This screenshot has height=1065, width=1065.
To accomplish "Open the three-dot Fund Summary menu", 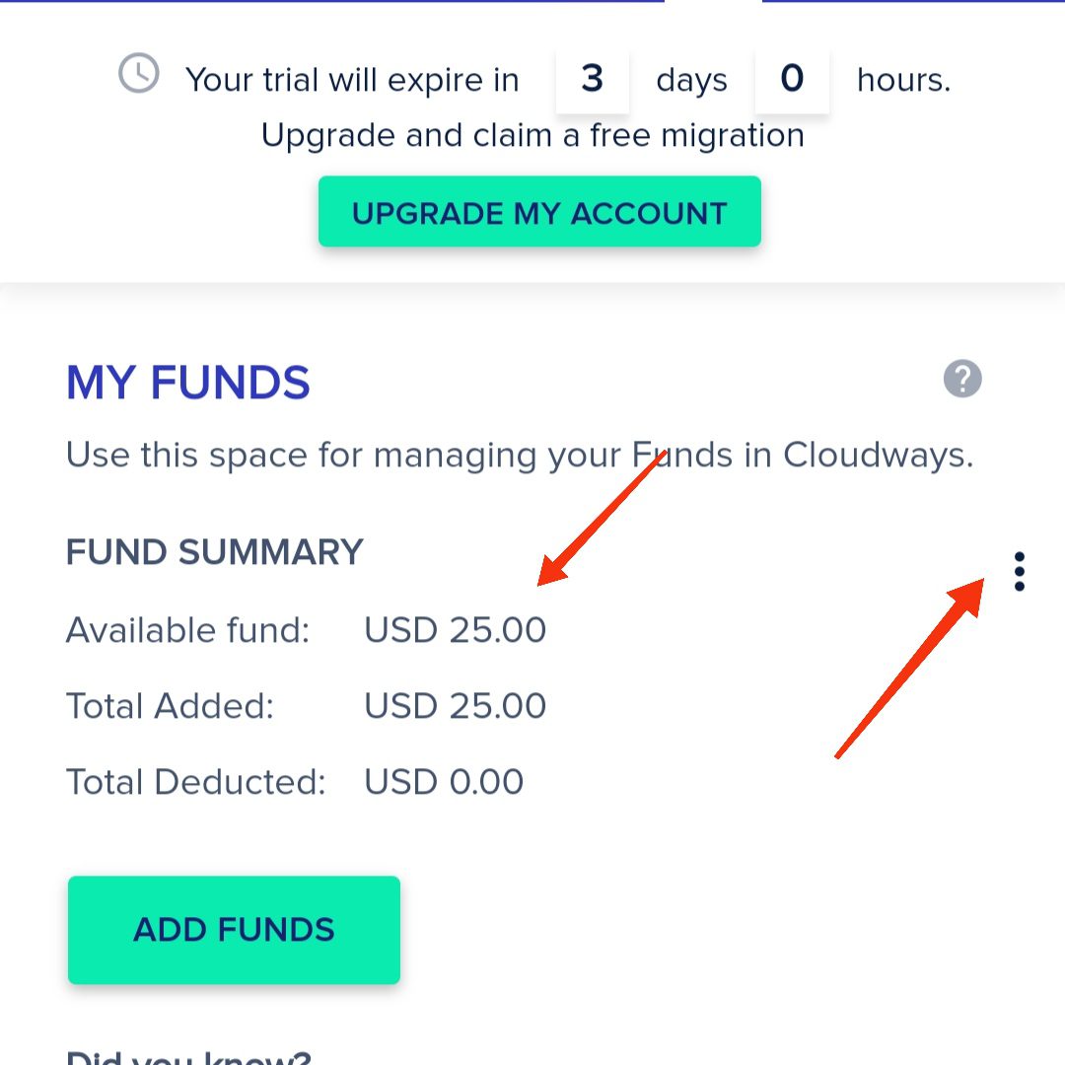I will click(x=1019, y=572).
